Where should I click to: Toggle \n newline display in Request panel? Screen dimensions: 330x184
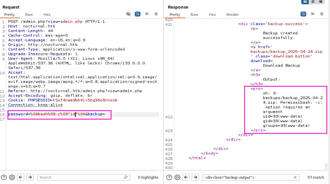pyautogui.click(x=147, y=14)
